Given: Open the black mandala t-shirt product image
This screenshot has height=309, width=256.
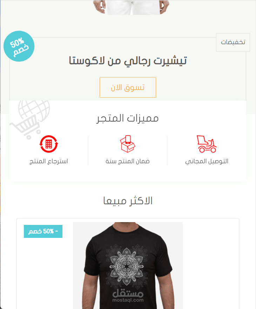Looking at the screenshot, I should click(x=128, y=266).
